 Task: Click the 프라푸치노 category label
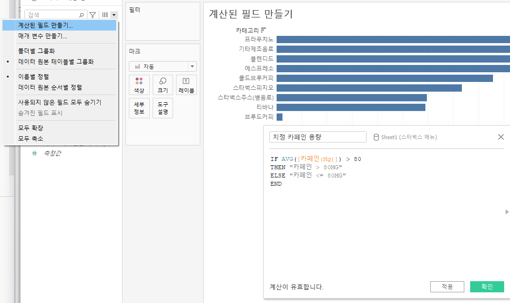tap(259, 39)
